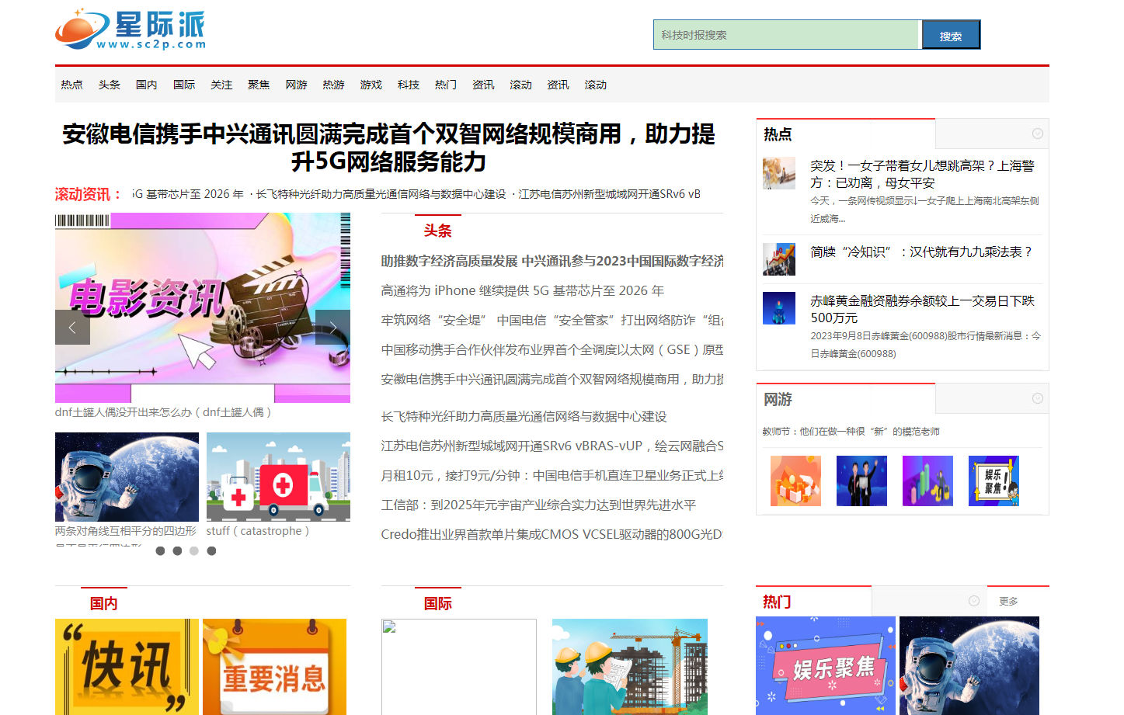Open the 国际 nav item
The height and width of the screenshot is (715, 1124).
point(184,85)
